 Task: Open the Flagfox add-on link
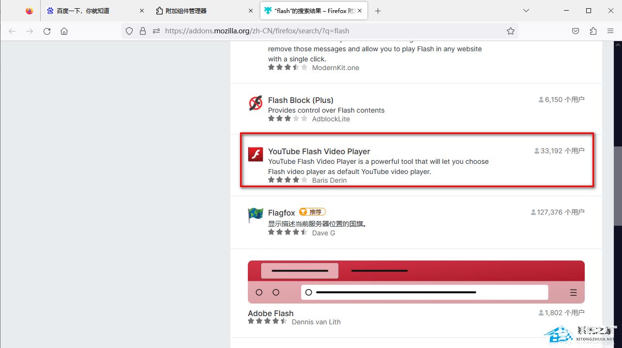pyautogui.click(x=281, y=213)
